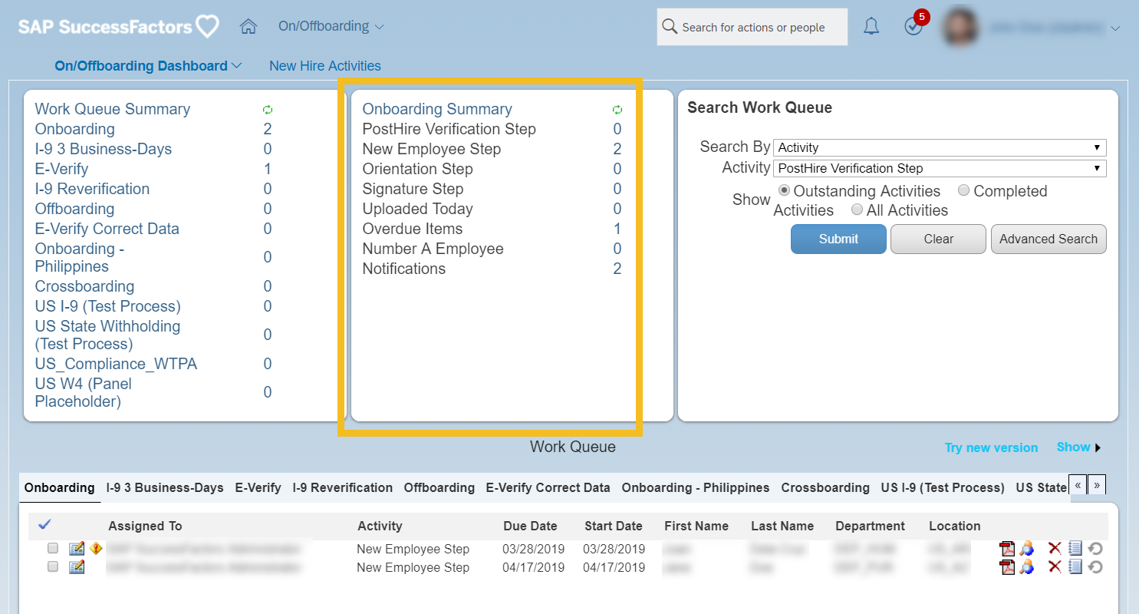Open the Crossboarding tab

(825, 487)
